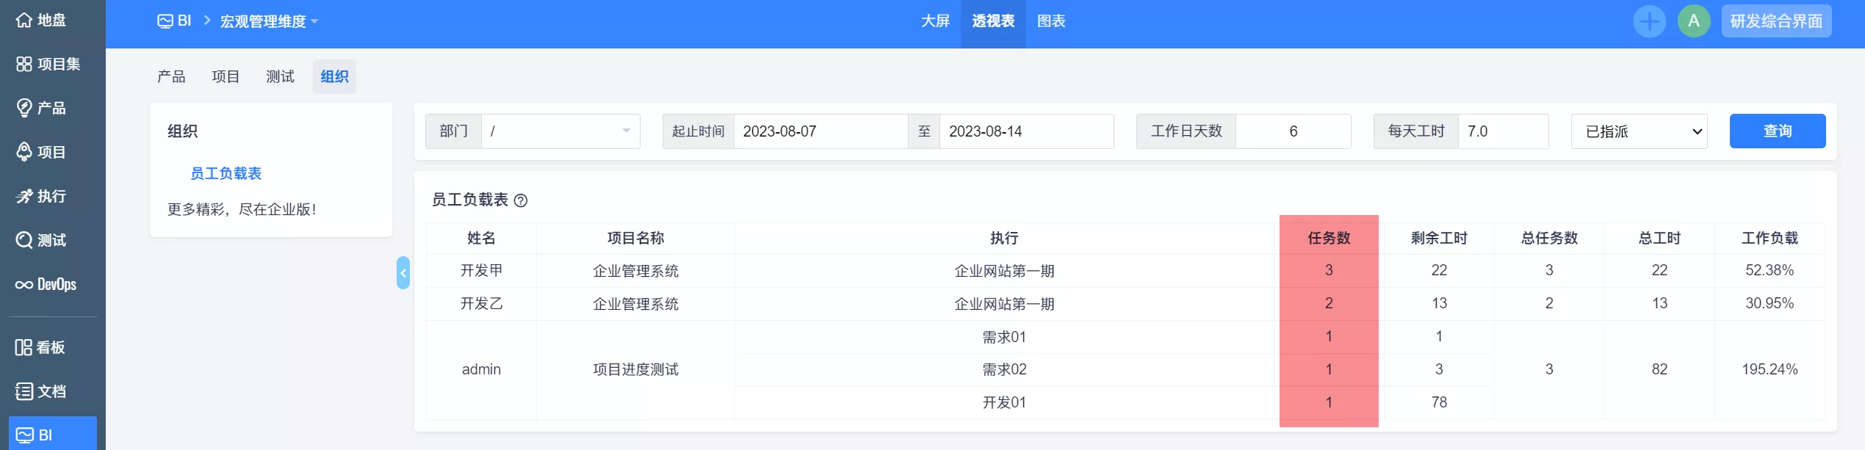Open the 测试 item in left sidebar
Screen dimensions: 1865x450
pos(41,240)
